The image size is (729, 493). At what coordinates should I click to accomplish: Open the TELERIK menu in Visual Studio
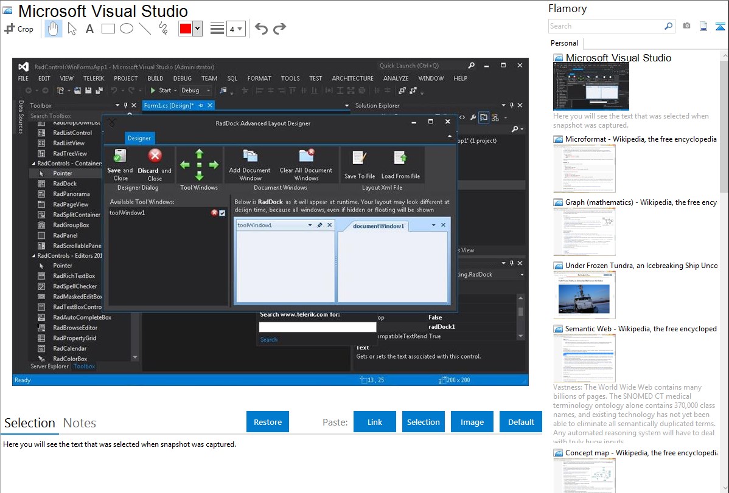pyautogui.click(x=94, y=78)
